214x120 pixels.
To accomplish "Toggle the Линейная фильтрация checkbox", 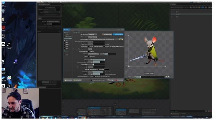I will 111,47.
